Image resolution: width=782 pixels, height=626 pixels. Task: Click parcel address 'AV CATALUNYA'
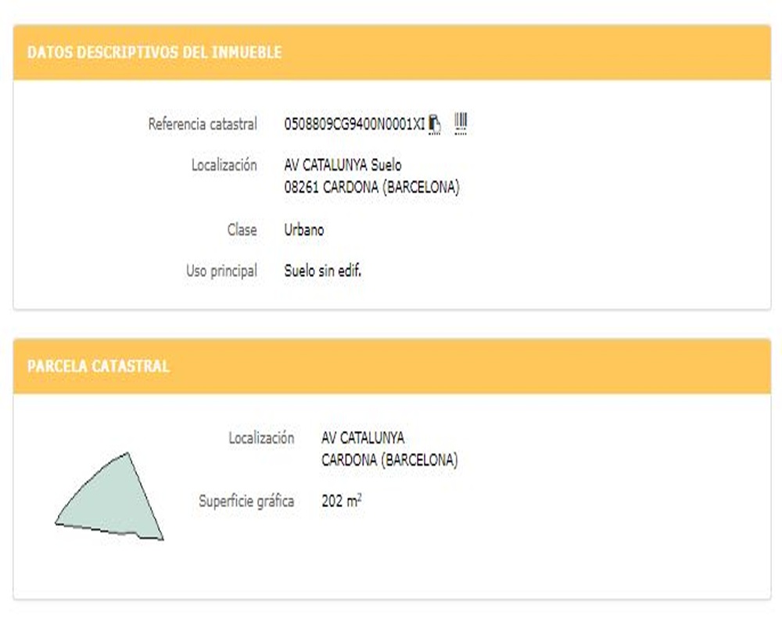pyautogui.click(x=363, y=438)
